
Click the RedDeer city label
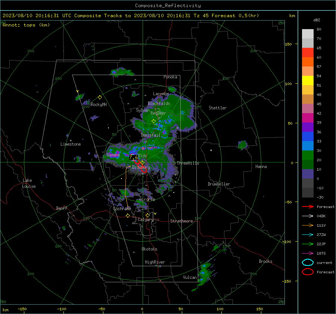pyautogui.click(x=158, y=113)
